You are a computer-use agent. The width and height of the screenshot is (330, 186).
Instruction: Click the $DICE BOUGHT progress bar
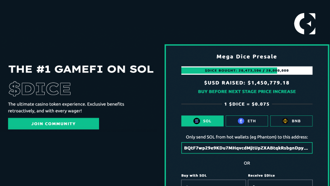coord(247,71)
